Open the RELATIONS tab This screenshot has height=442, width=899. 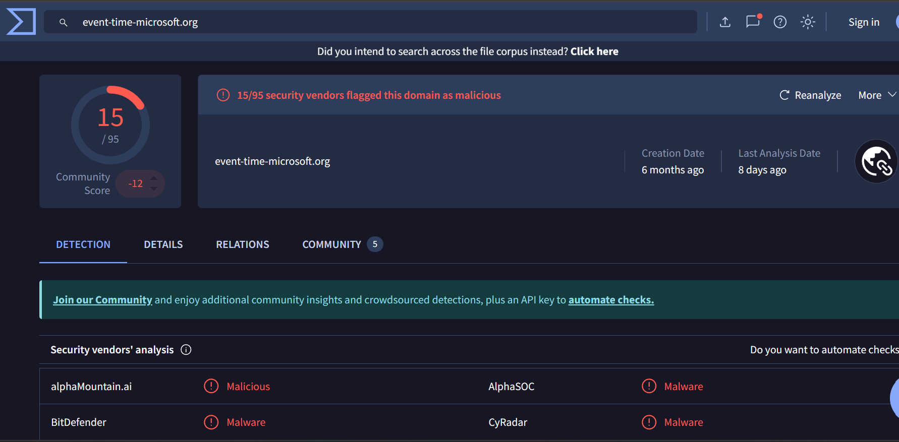pos(243,244)
